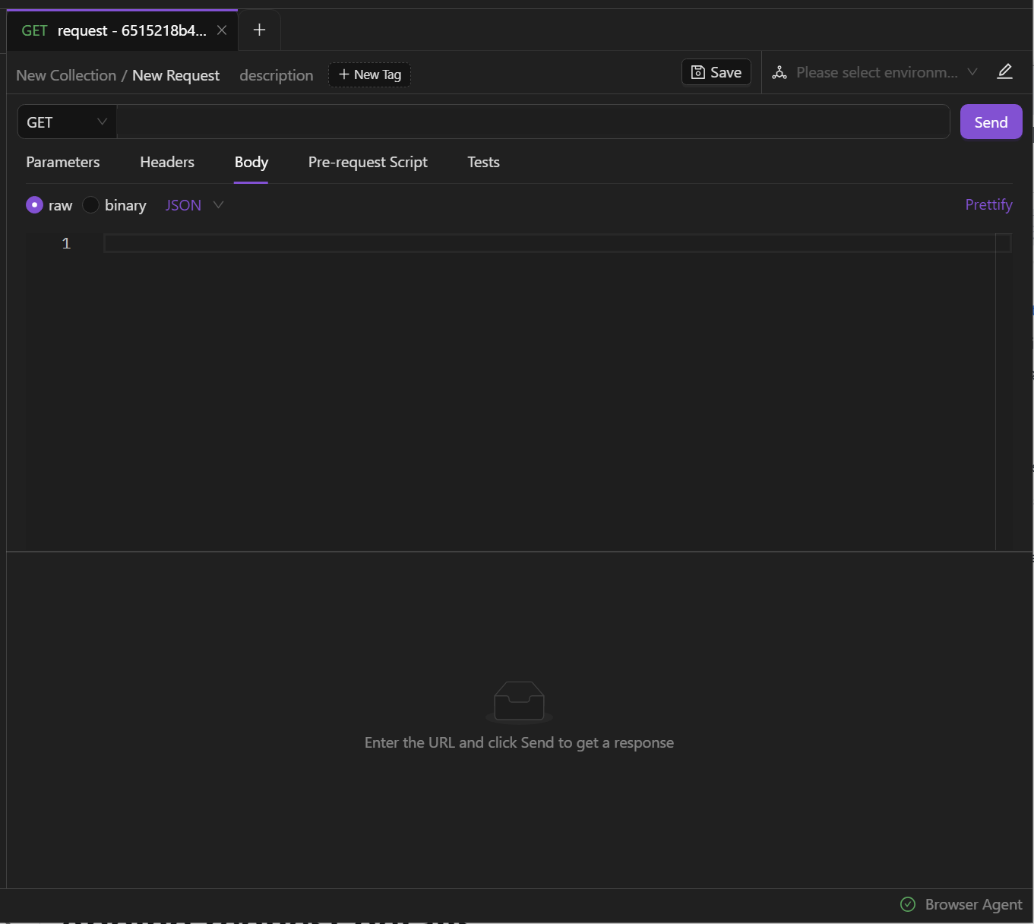Open the GET method dropdown
Viewport: 1034px width, 924px height.
click(67, 122)
